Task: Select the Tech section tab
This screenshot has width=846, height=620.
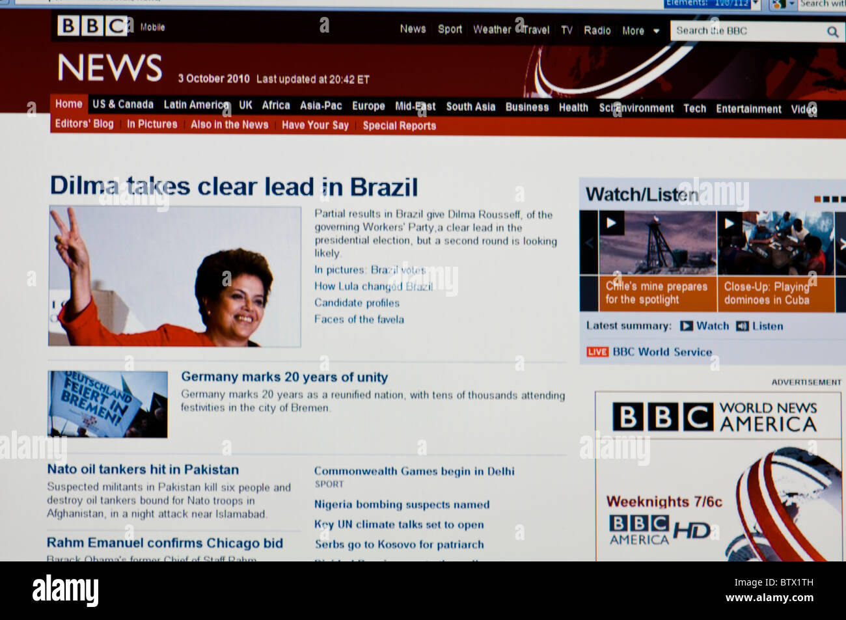Action: coord(694,109)
